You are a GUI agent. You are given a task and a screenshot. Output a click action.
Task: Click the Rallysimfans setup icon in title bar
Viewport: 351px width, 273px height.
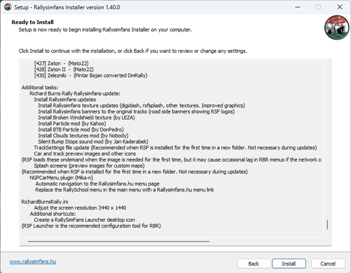coord(7,7)
